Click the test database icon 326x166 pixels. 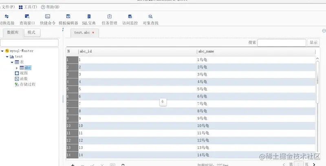coord(12,56)
